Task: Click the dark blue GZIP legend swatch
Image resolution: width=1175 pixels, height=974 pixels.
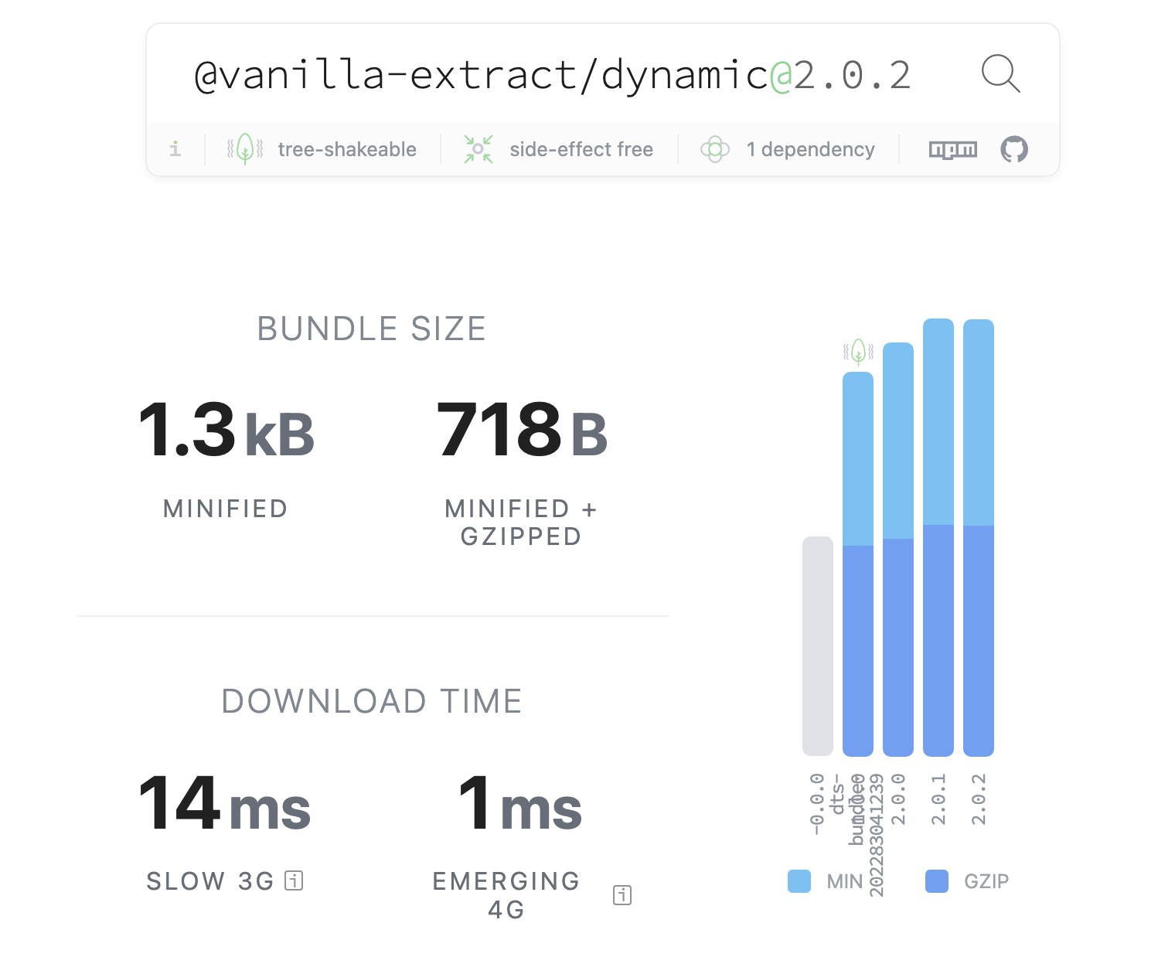Action: click(x=937, y=881)
